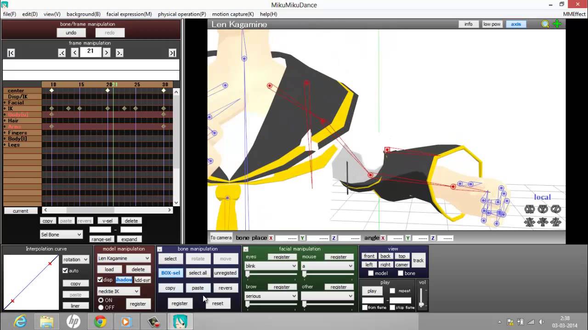The image size is (588, 330).
Task: Move bone along Z axis icon
Action: pyautogui.click(x=556, y=222)
